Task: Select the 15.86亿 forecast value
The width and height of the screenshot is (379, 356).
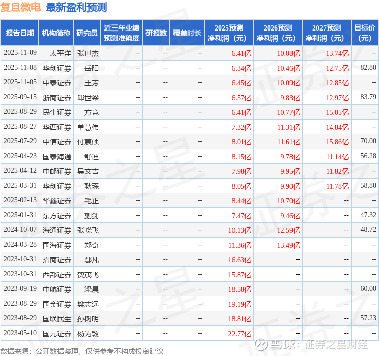Action: pyautogui.click(x=337, y=142)
